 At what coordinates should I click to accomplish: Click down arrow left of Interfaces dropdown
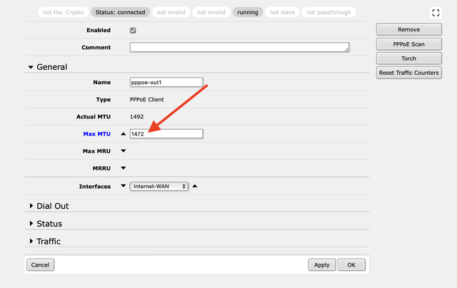[x=124, y=186]
